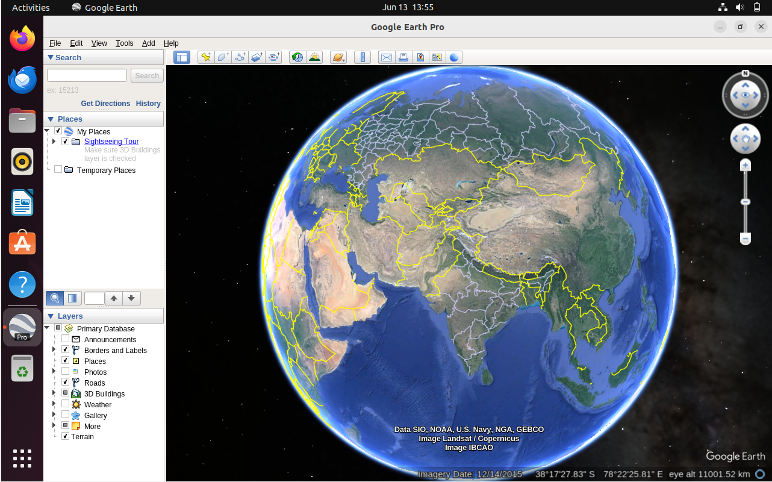Reset north on the compass ring
772x482 pixels.
pyautogui.click(x=746, y=74)
